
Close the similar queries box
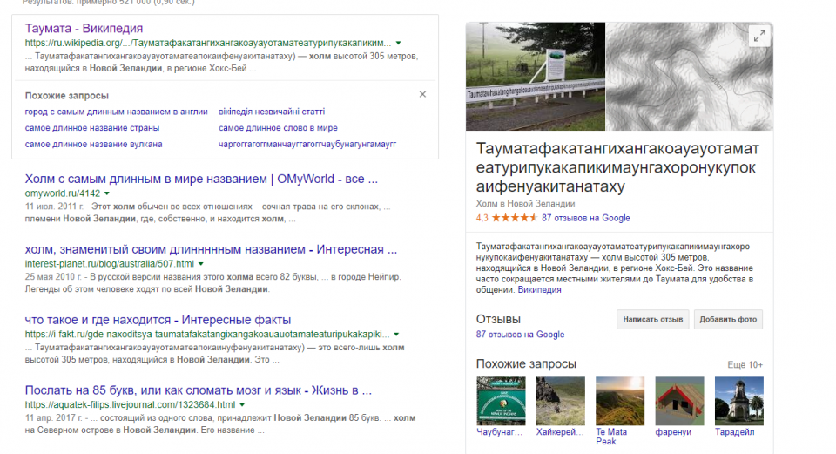(423, 94)
